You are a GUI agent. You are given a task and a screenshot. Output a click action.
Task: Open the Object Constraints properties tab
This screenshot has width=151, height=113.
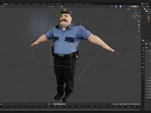(143, 73)
